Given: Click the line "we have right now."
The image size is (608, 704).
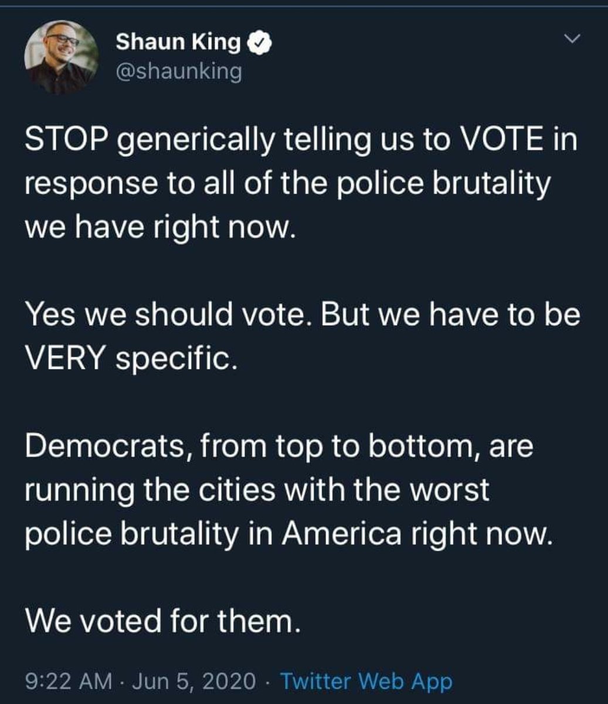Looking at the screenshot, I should pyautogui.click(x=158, y=225).
